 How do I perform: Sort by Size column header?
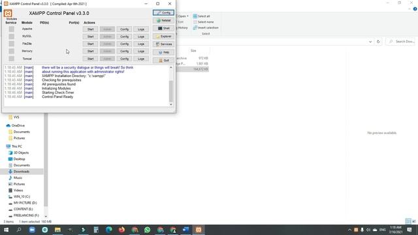point(193,51)
